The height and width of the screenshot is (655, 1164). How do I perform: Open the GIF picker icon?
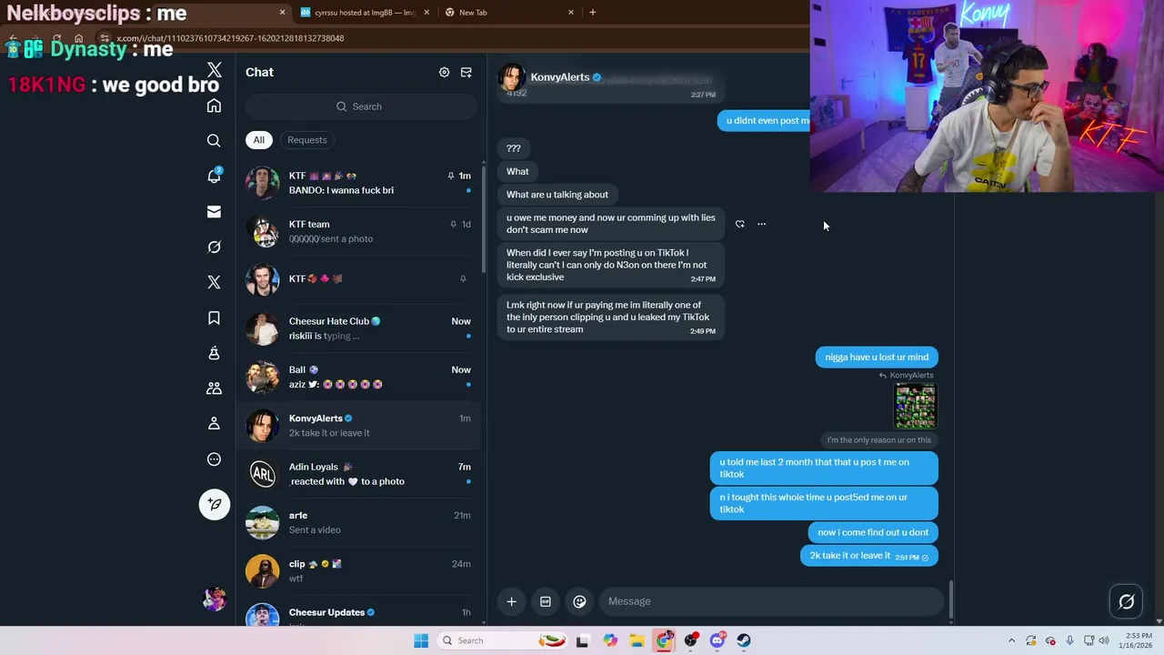pyautogui.click(x=545, y=601)
